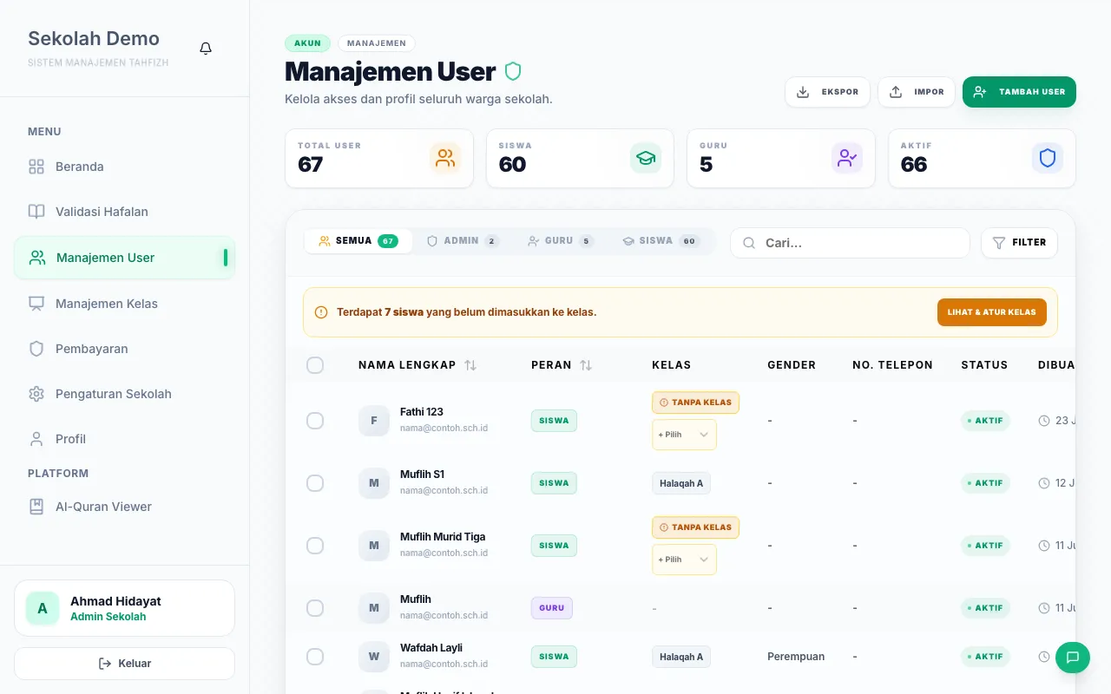
Task: Click the Impor button
Action: click(917, 92)
